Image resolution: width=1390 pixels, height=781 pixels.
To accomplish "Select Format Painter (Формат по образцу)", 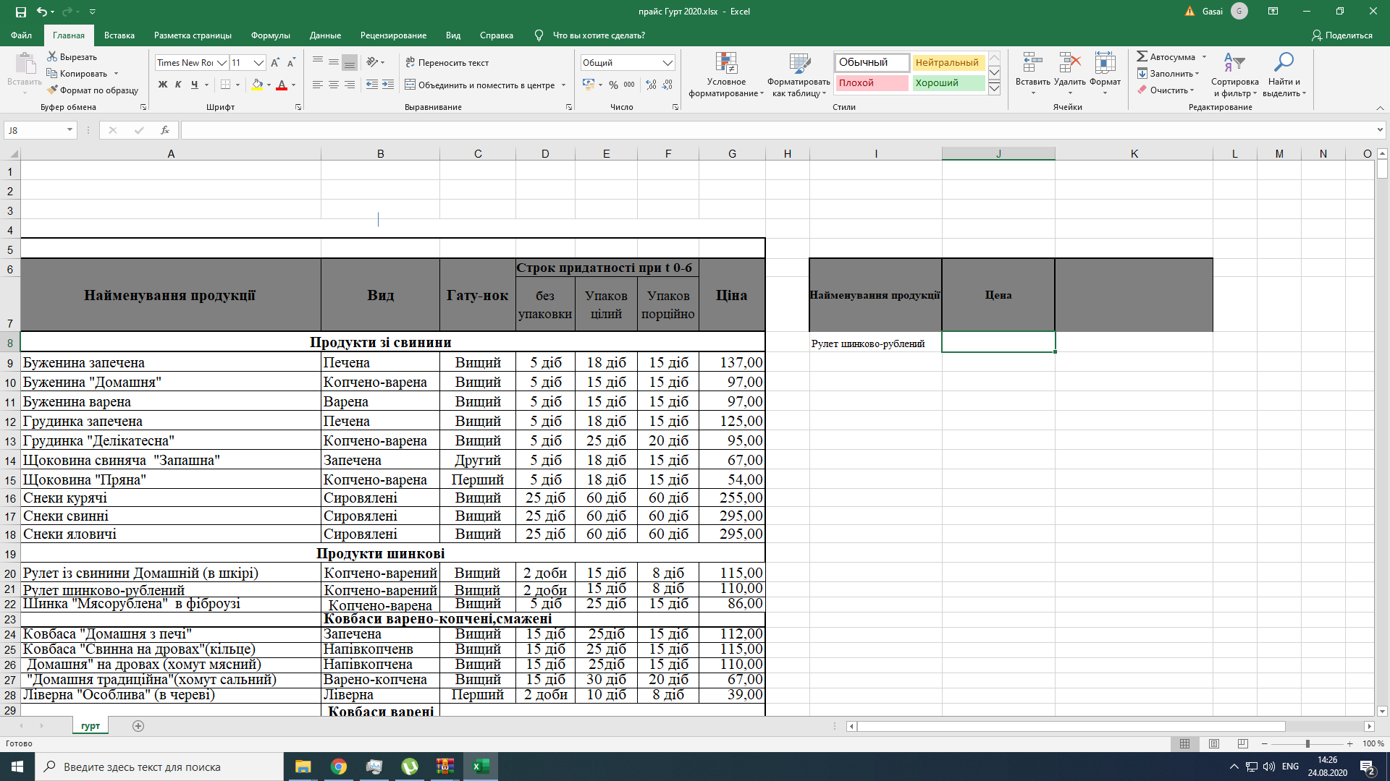I will [x=93, y=90].
